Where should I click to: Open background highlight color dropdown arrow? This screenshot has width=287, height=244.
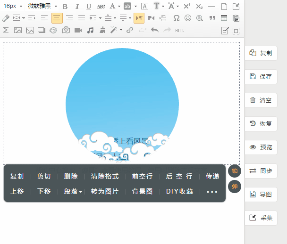pos(135,7)
